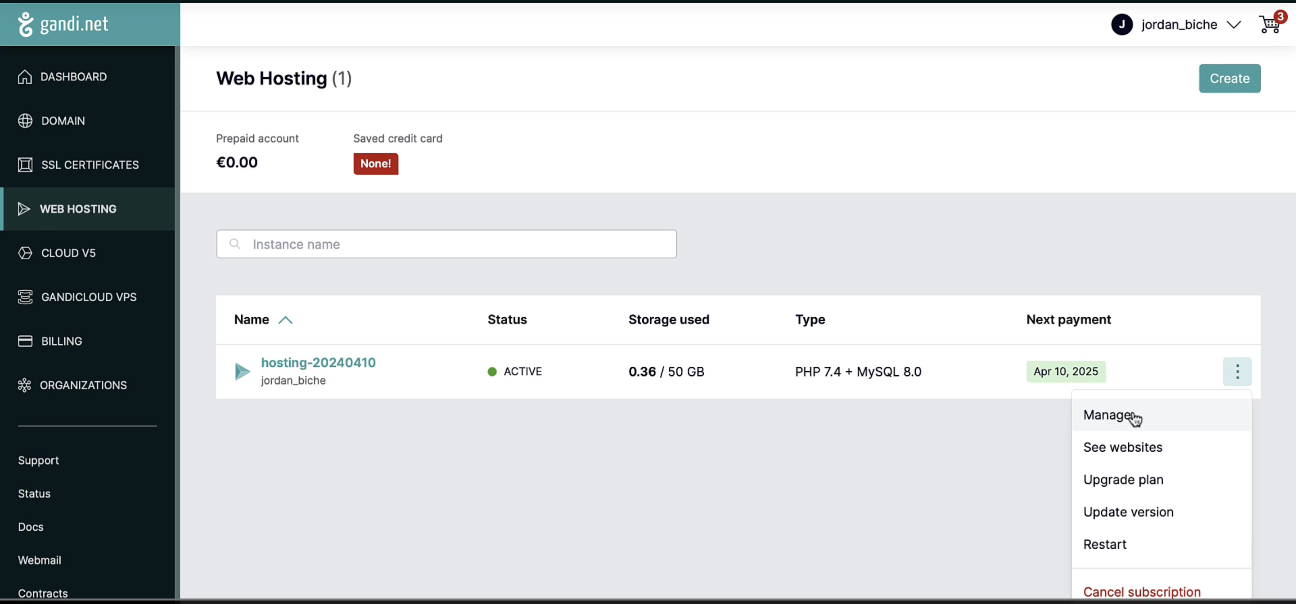Click the jordan_biche avatar circle
1296x604 pixels.
[x=1121, y=24]
